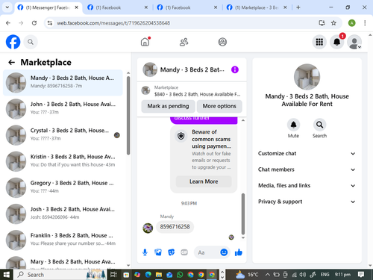Expand Media, files and links section

tap(307, 185)
